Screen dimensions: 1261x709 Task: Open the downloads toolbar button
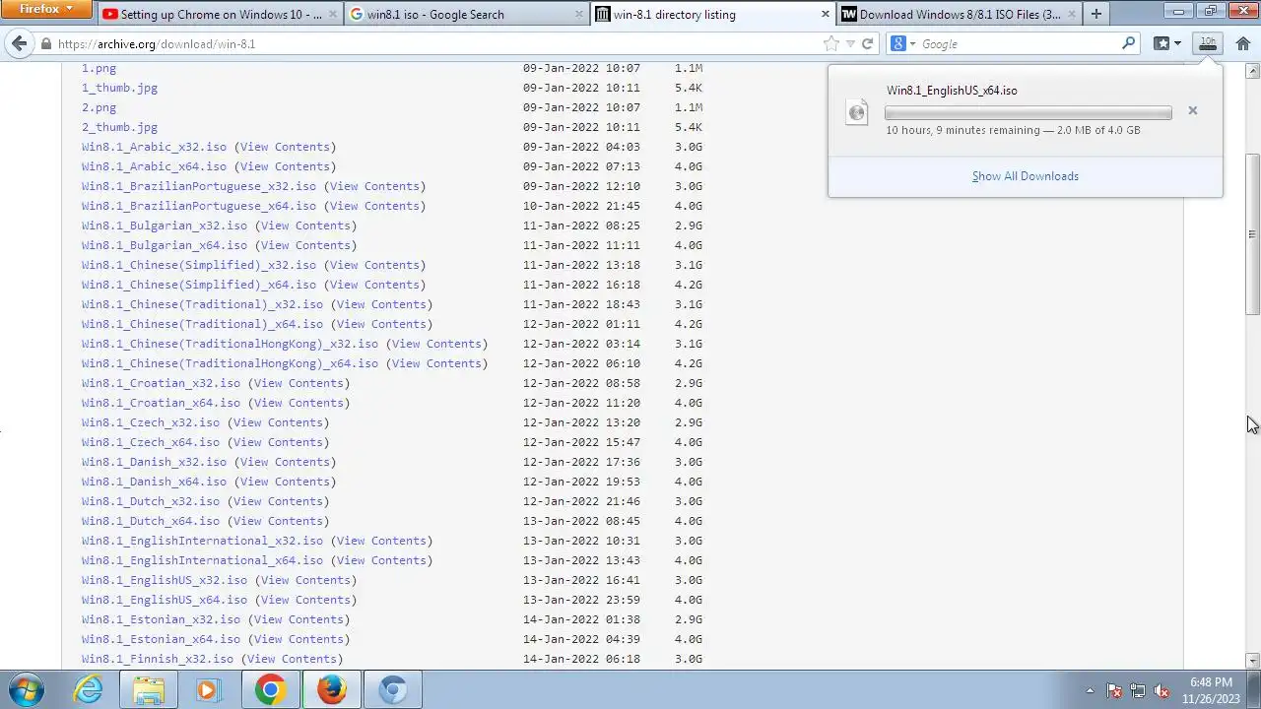coord(1207,43)
